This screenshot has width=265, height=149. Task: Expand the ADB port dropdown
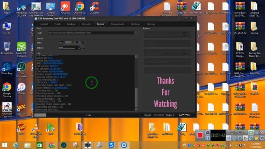[136, 33]
